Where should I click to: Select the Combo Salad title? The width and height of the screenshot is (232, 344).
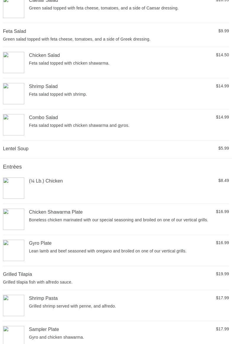coord(43,117)
